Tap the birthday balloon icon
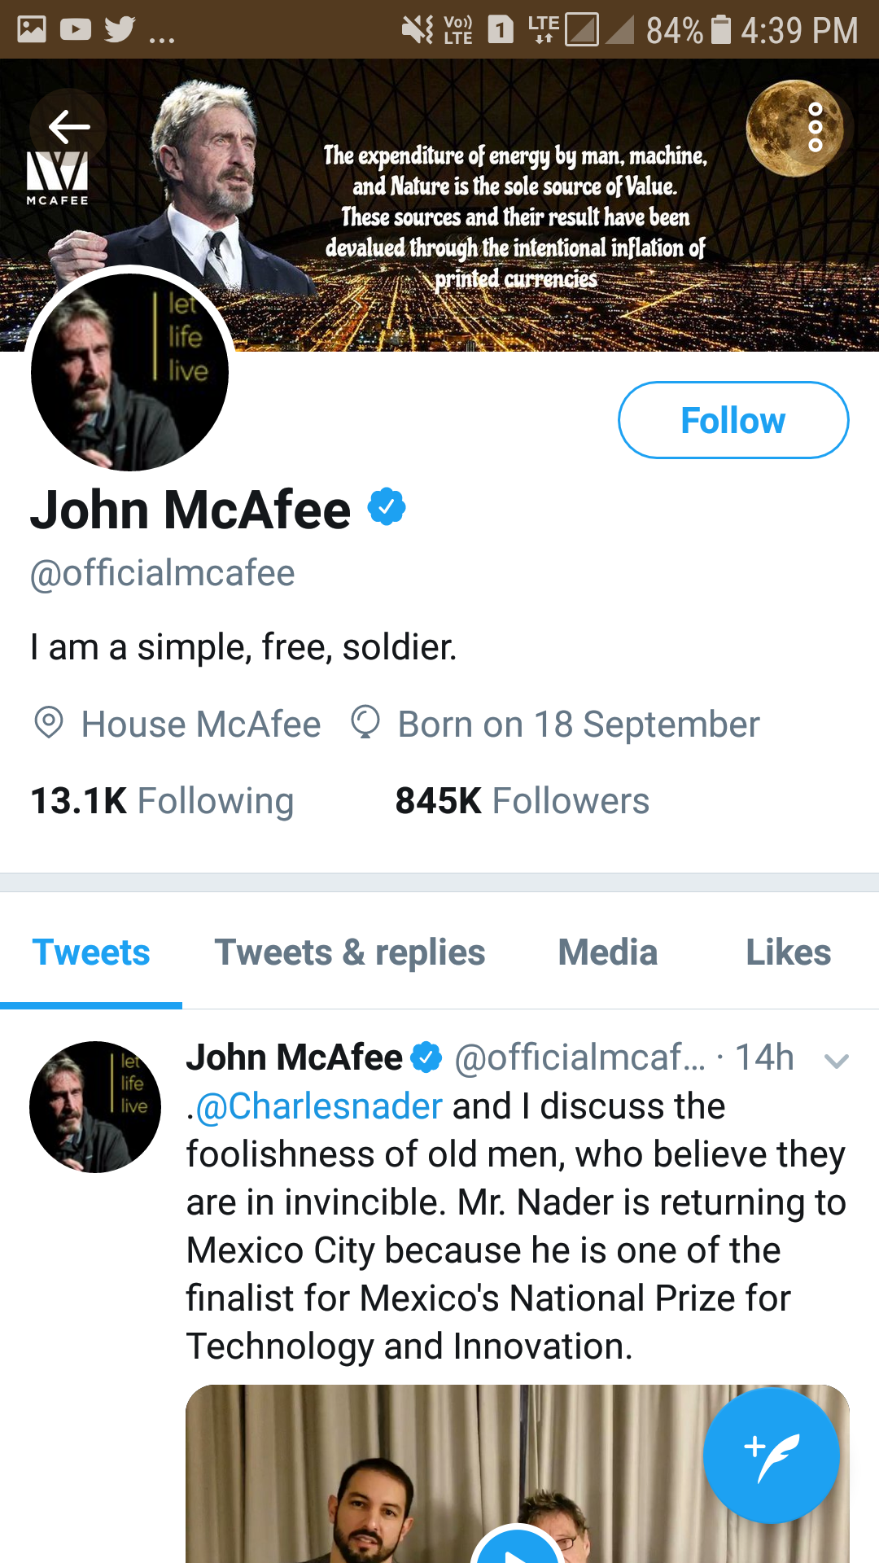 [365, 723]
